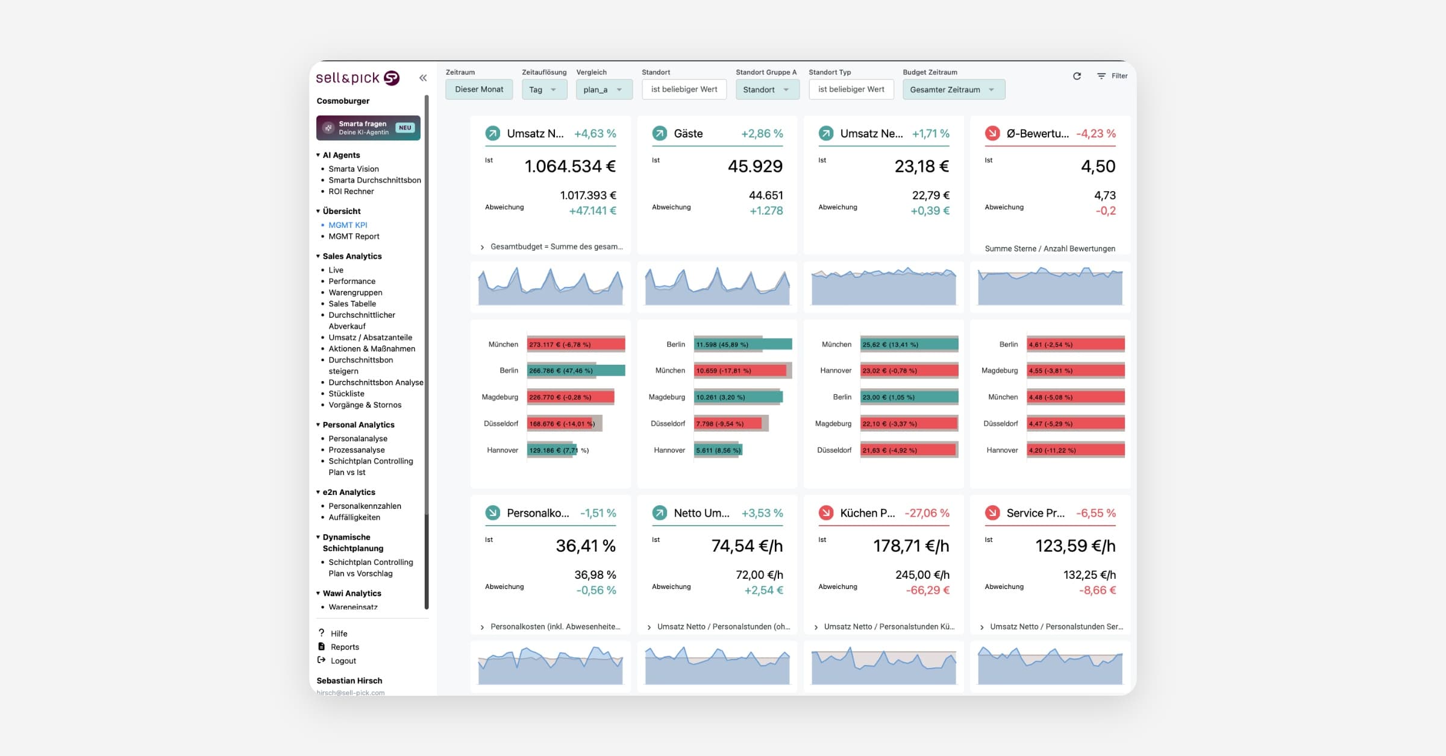The width and height of the screenshot is (1446, 756).
Task: Select MGMT KPI in sidebar
Action: click(348, 225)
